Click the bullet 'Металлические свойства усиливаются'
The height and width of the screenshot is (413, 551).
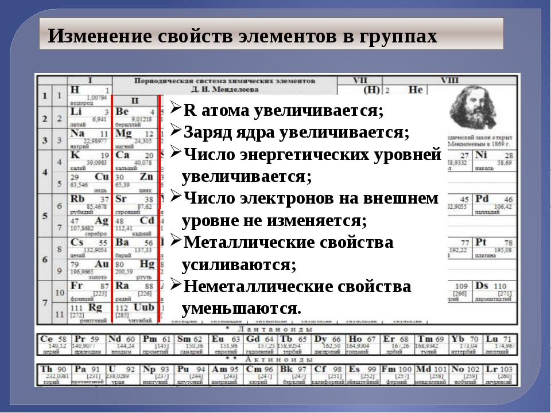(x=282, y=253)
